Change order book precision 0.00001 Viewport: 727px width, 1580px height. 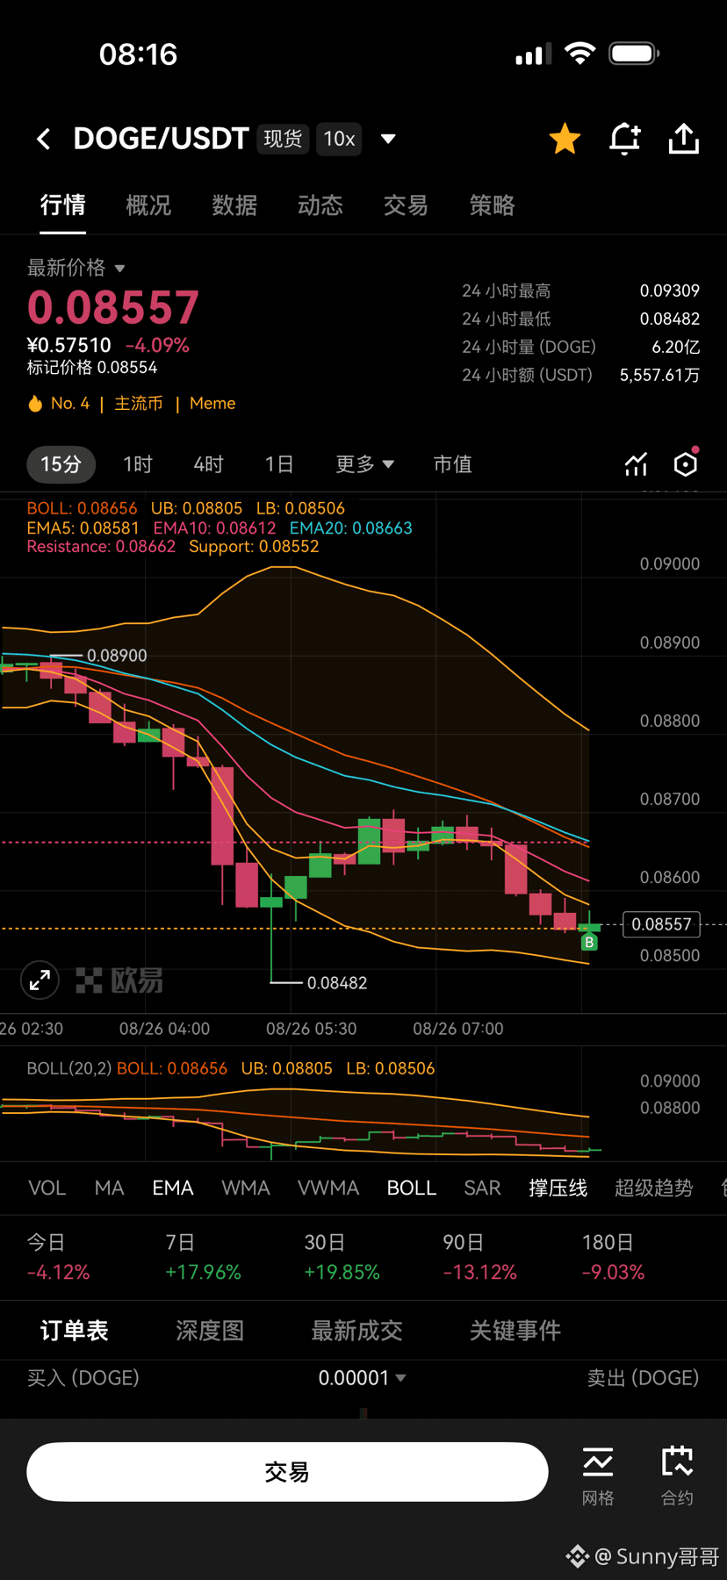click(x=362, y=1378)
